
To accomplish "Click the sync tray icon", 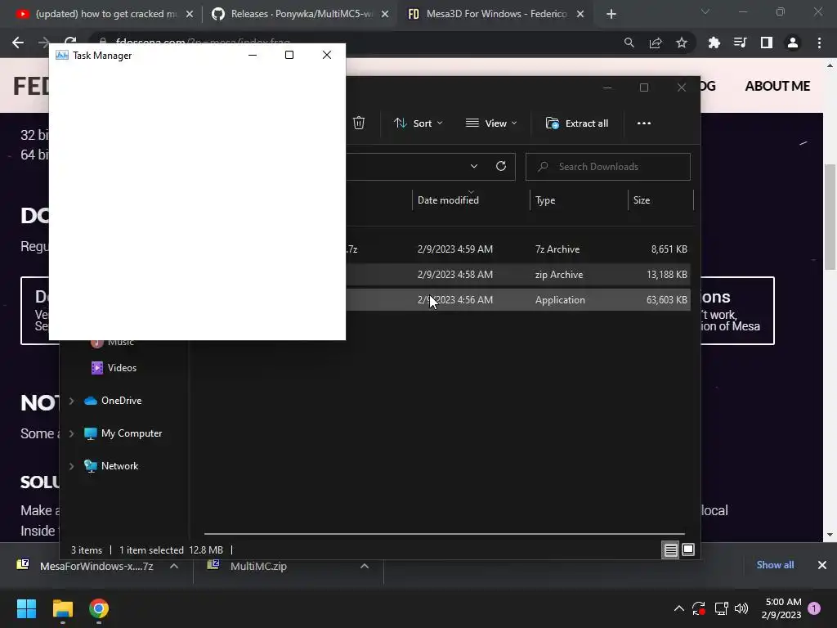I will click(x=699, y=608).
